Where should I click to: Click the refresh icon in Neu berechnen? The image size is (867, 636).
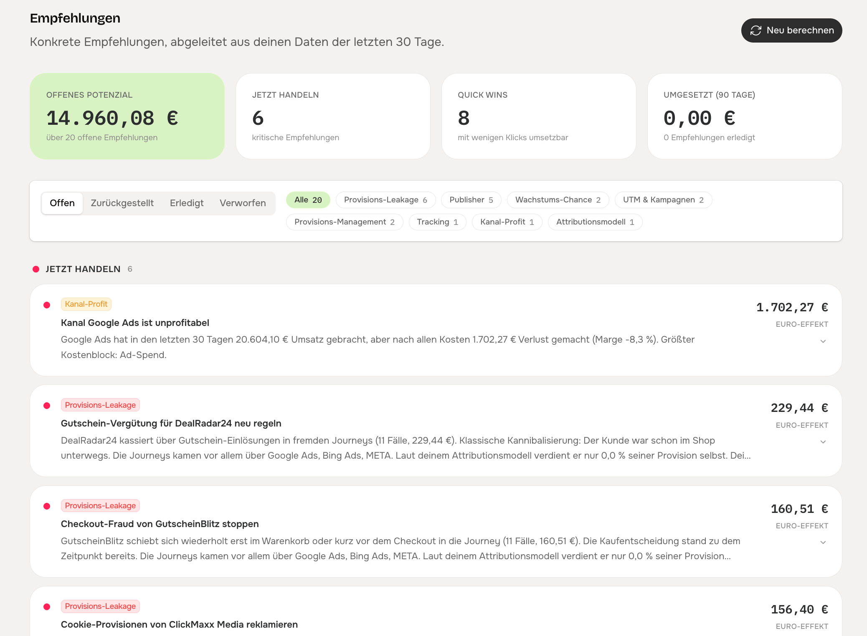755,30
